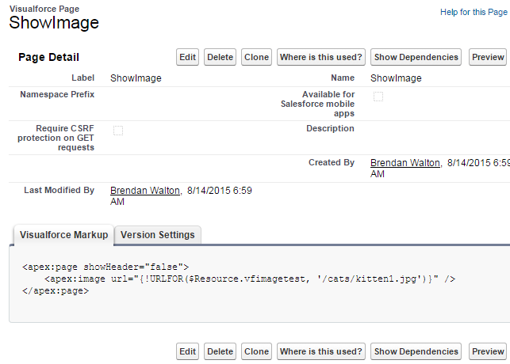
Task: Click Show Dependencies below the markup
Action: point(416,351)
